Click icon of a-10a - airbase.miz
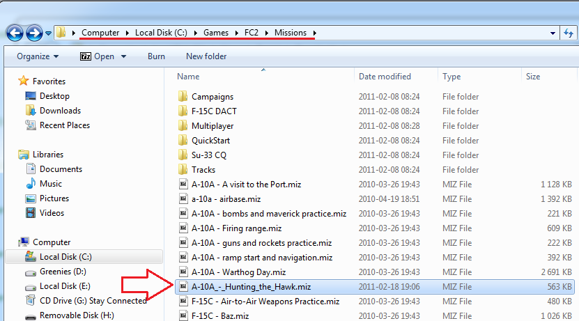This screenshot has width=579, height=321. [183, 198]
